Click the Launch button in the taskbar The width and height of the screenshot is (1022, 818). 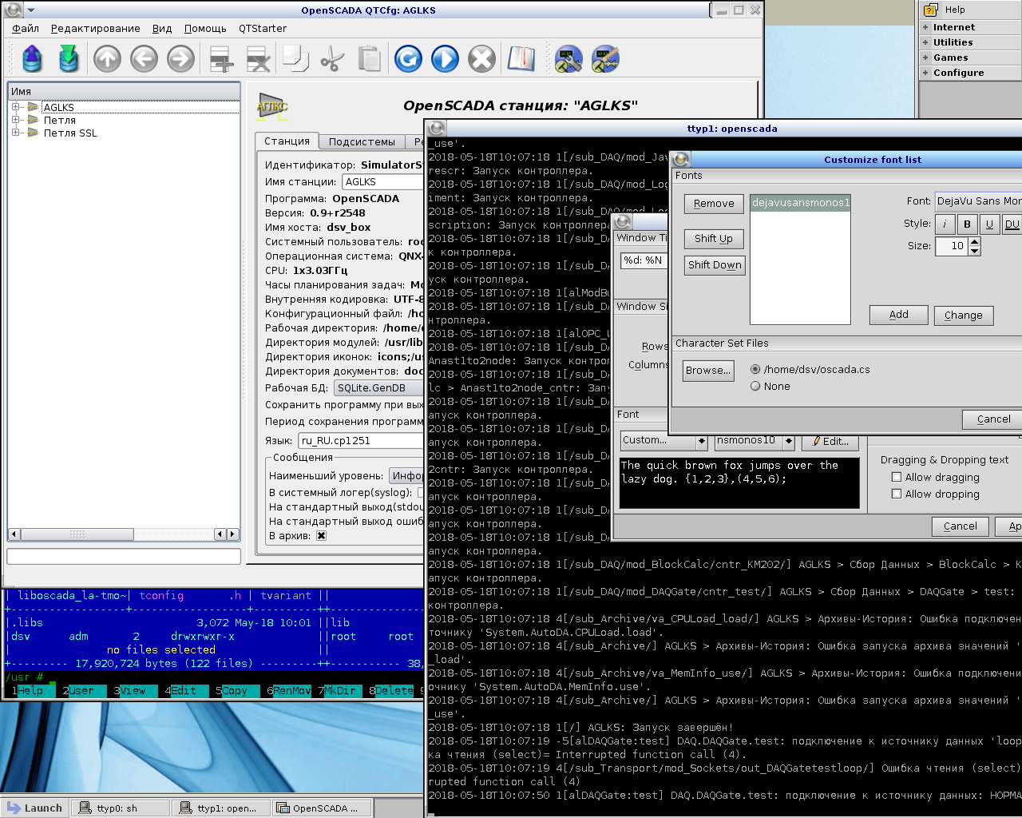(x=34, y=808)
